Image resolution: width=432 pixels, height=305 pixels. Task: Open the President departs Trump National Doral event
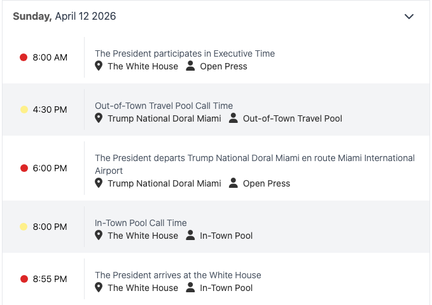pos(254,158)
